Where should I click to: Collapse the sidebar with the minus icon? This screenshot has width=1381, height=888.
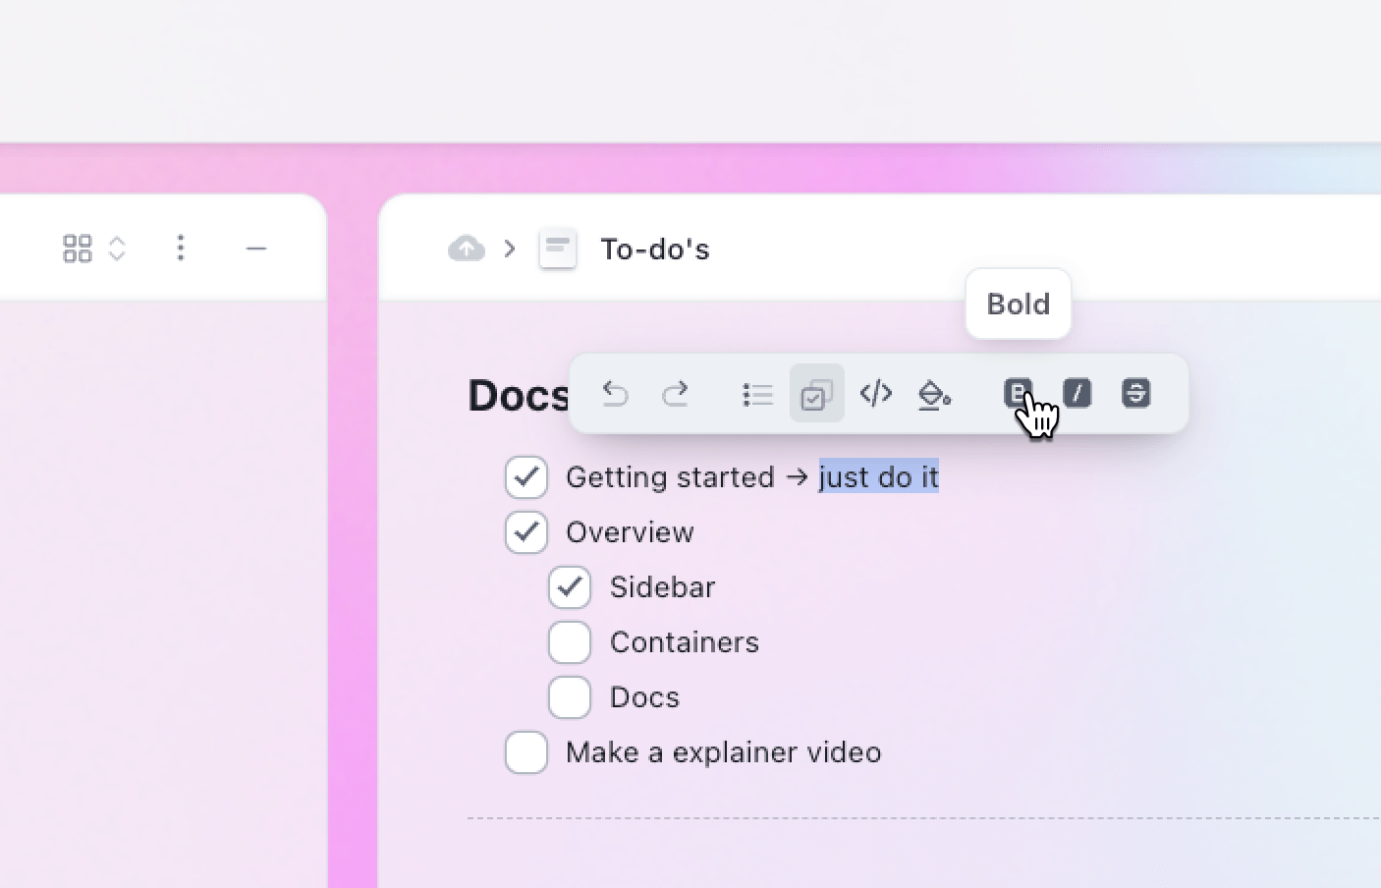click(256, 249)
